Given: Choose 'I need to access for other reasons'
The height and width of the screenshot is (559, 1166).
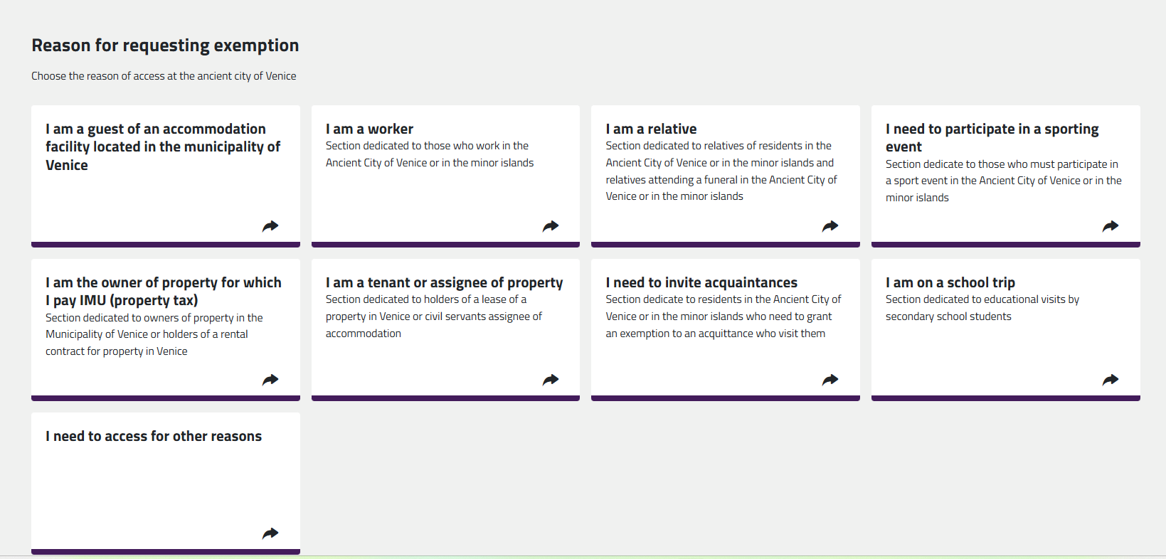Looking at the screenshot, I should pos(154,436).
